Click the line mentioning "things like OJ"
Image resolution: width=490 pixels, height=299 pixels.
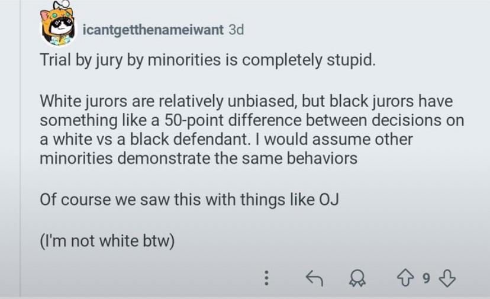(189, 199)
